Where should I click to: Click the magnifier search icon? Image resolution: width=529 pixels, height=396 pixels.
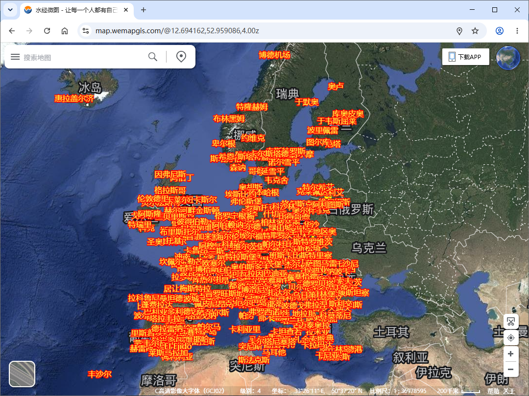coord(153,57)
